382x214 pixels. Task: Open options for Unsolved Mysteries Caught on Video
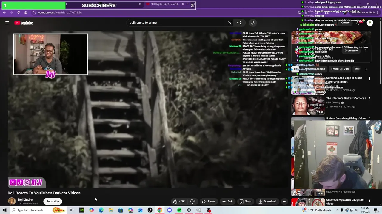pyautogui.click(x=369, y=200)
